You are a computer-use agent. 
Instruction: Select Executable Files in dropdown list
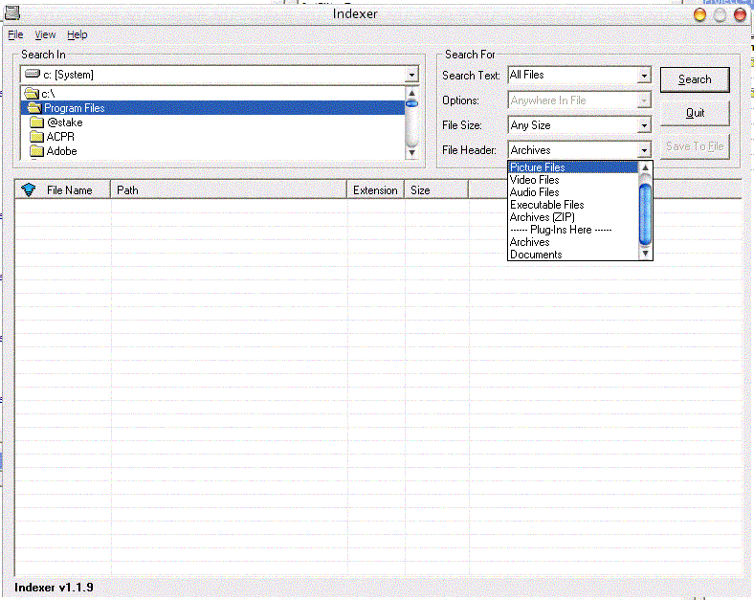(x=546, y=205)
